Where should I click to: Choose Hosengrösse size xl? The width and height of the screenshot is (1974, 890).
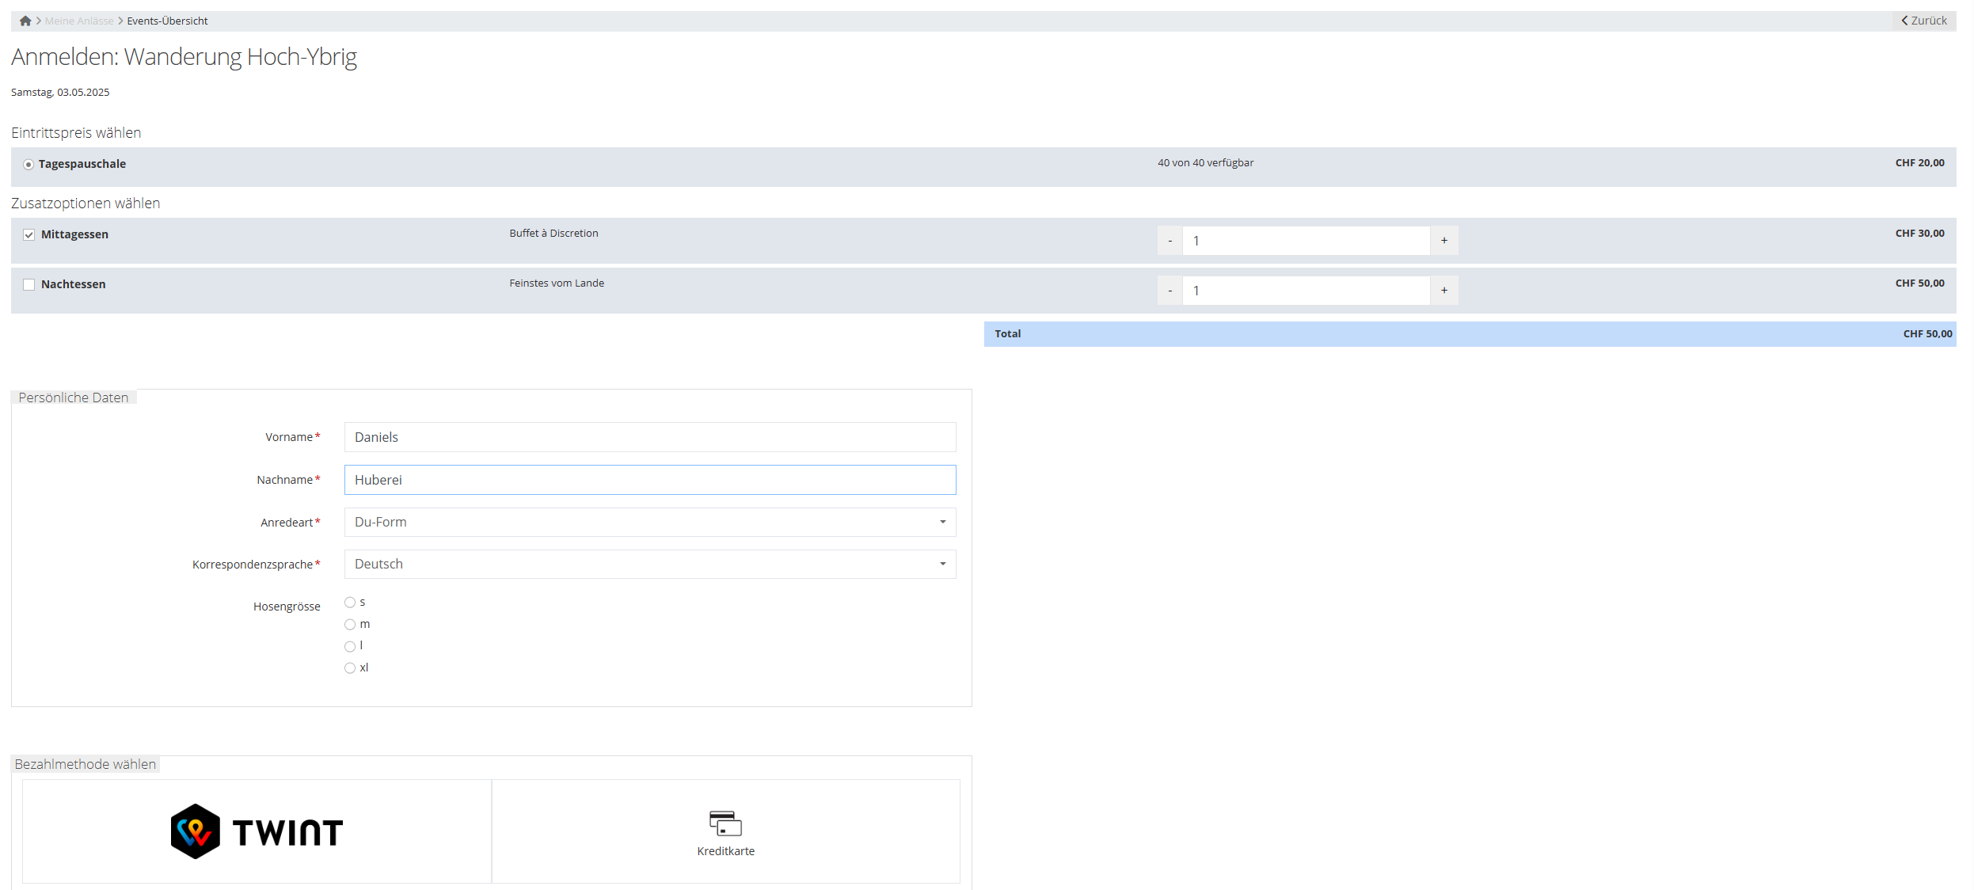pyautogui.click(x=350, y=668)
